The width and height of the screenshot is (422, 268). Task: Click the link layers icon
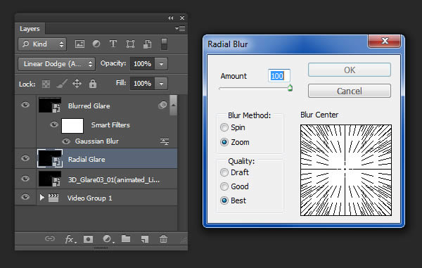tap(50, 238)
